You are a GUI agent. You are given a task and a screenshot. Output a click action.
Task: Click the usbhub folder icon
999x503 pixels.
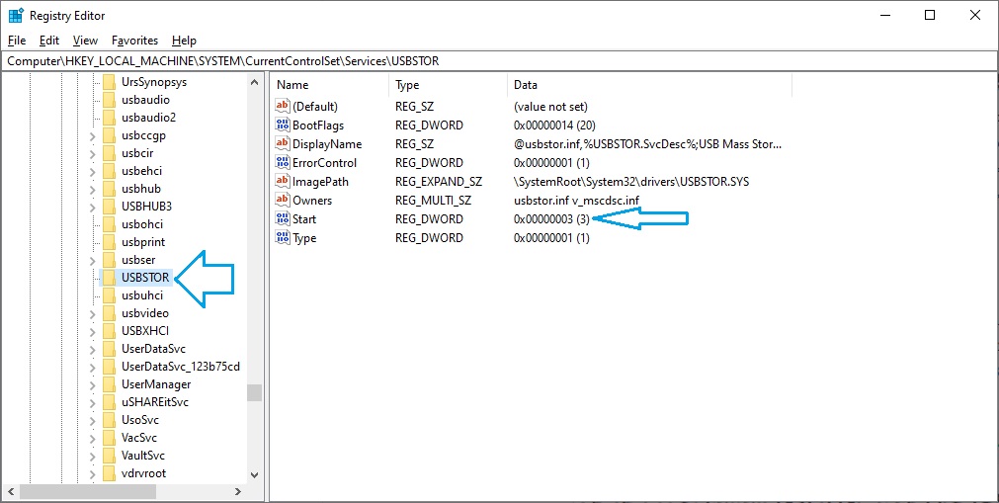click(x=109, y=189)
